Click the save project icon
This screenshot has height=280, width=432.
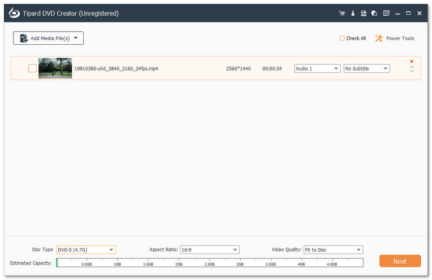[363, 13]
